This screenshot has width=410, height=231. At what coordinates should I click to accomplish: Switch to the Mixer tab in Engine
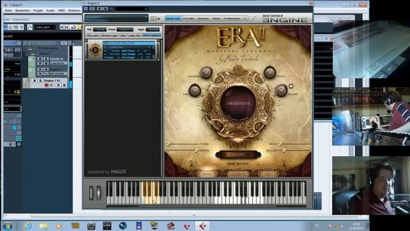[217, 19]
